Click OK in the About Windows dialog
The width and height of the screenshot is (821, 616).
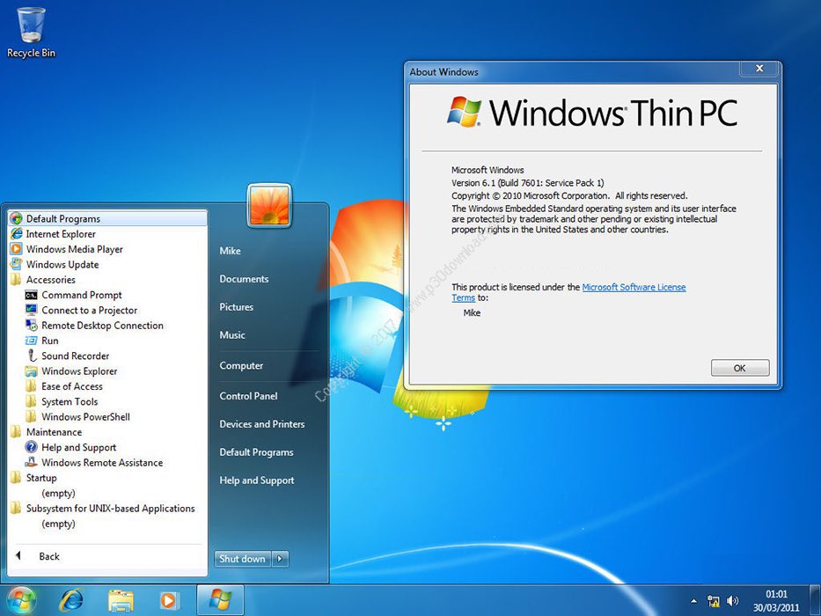[x=739, y=368]
